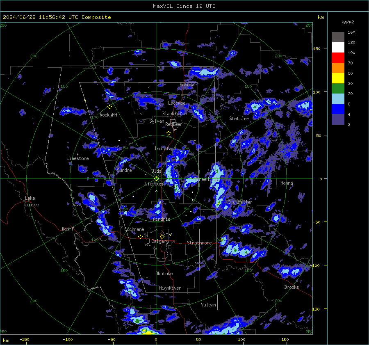Select the blue 4-8 legend swatch

(x=338, y=109)
